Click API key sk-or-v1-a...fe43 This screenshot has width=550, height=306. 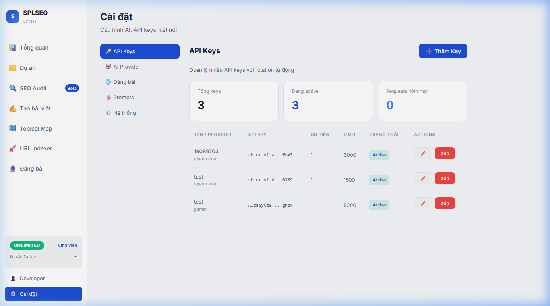point(270,155)
